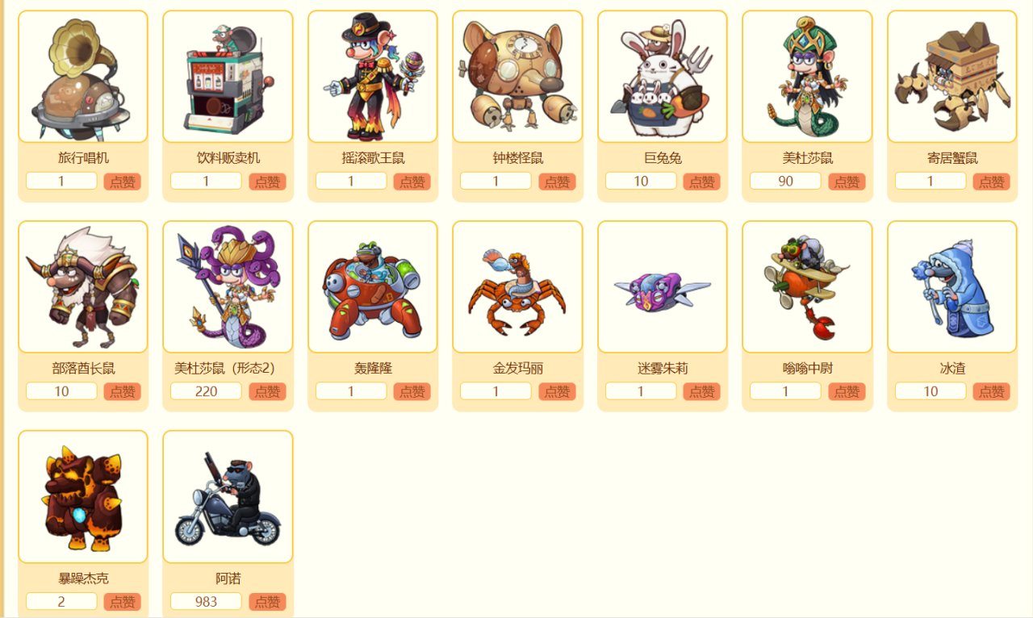1033x618 pixels.
Task: Open the 摇滚歌王鼠 character picture
Action: (373, 77)
